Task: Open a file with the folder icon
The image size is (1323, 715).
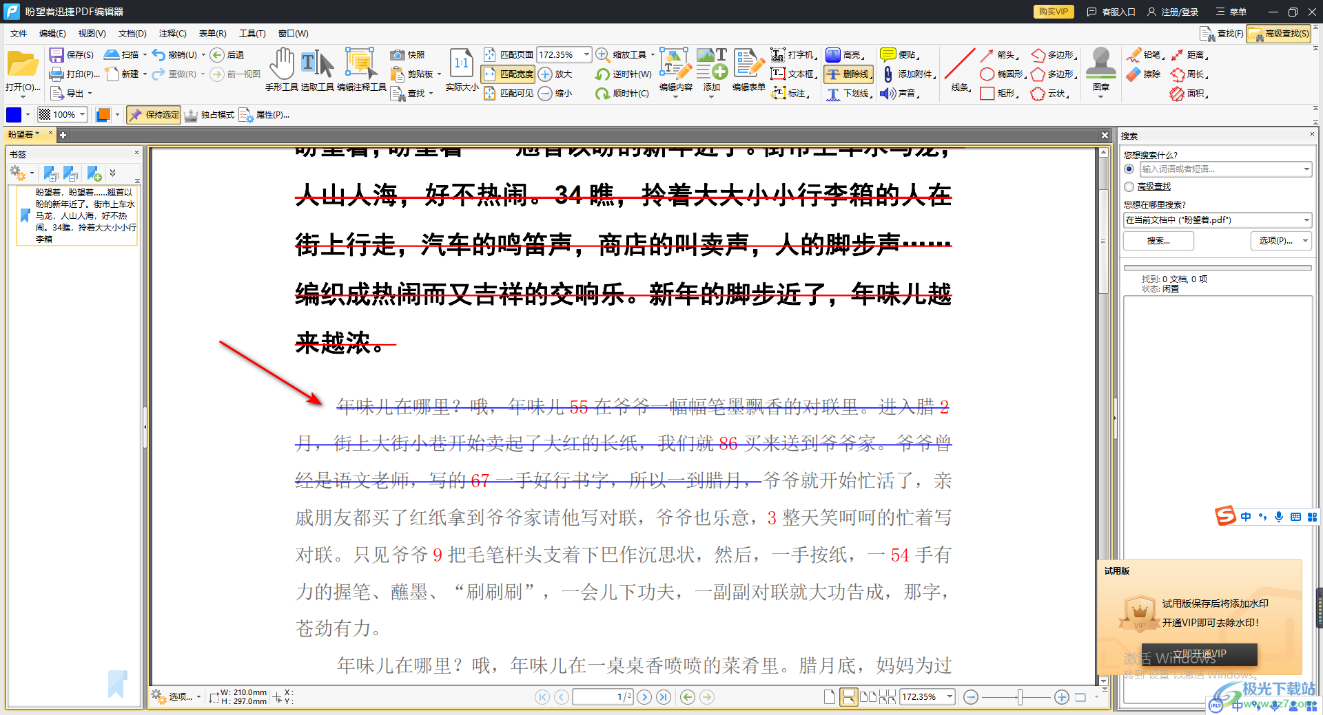Action: 23,64
